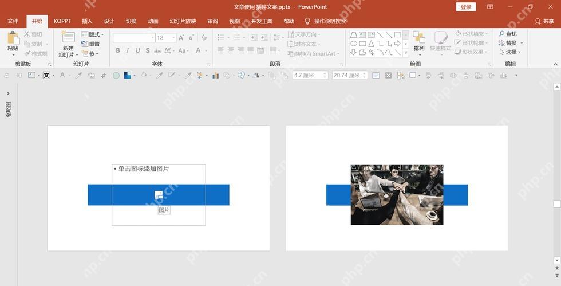Switch to the KOPPT tab
Image resolution: width=561 pixels, height=286 pixels.
pos(62,22)
